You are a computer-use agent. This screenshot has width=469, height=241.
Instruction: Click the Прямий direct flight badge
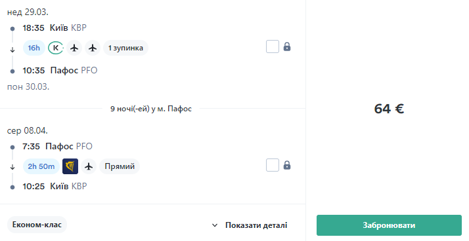click(120, 166)
